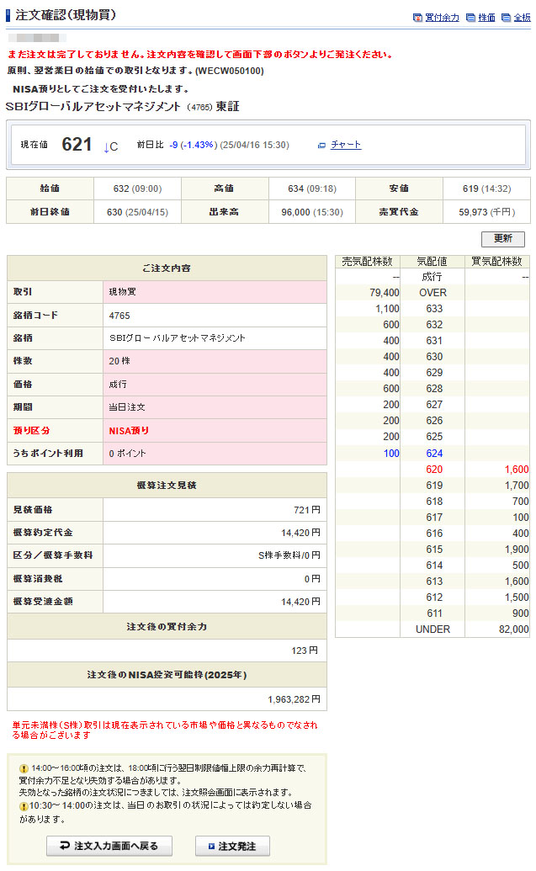Click the 気配値 column header
Viewport: 536px width, 871px height.
pos(433,262)
